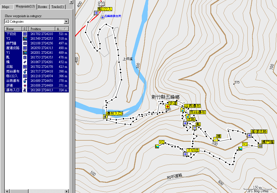The width and height of the screenshot is (277, 193).
Task: Select the Waypoints(13) tab
Action: tap(25, 6)
